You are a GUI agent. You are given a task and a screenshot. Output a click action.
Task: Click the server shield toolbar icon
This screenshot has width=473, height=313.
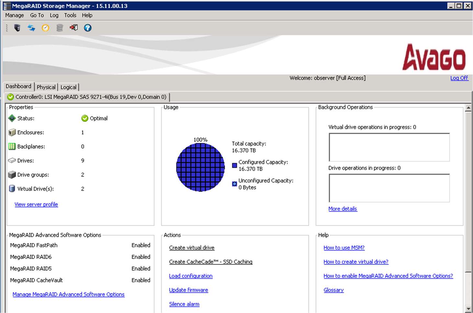click(17, 28)
